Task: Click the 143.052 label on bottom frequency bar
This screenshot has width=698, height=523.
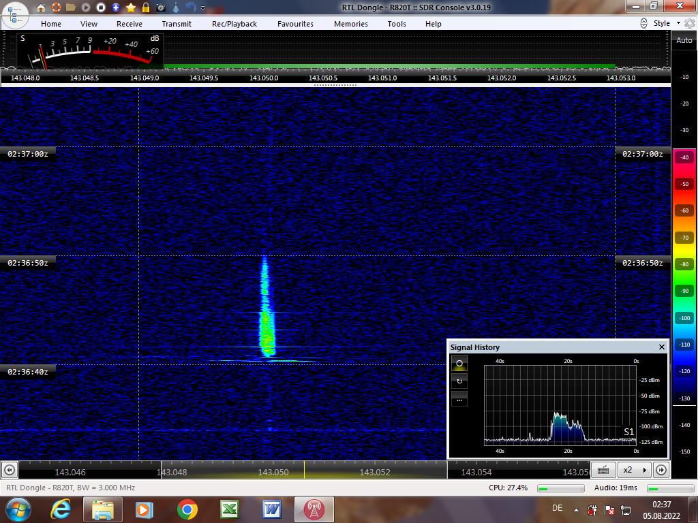Action: [375, 473]
